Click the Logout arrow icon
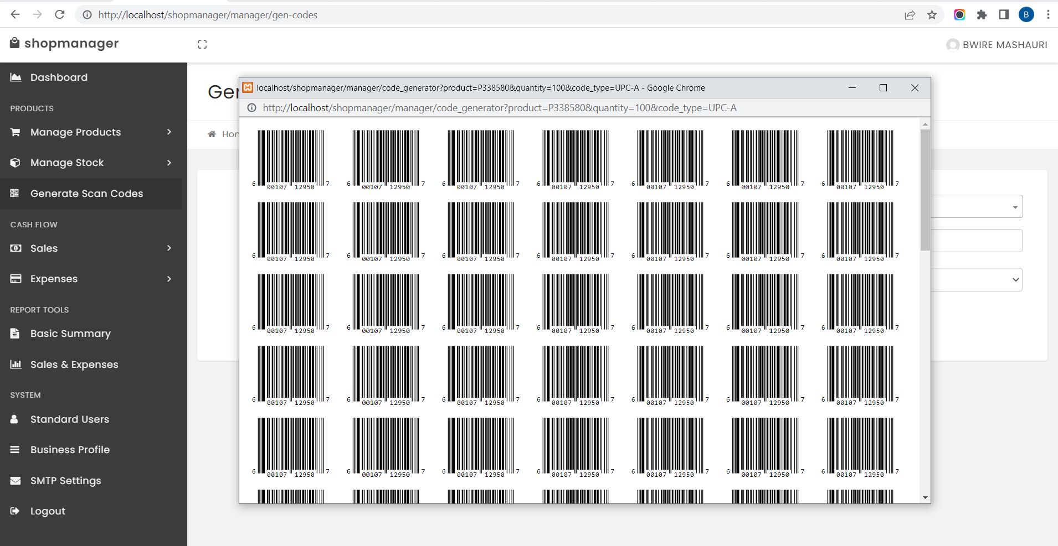 [15, 511]
